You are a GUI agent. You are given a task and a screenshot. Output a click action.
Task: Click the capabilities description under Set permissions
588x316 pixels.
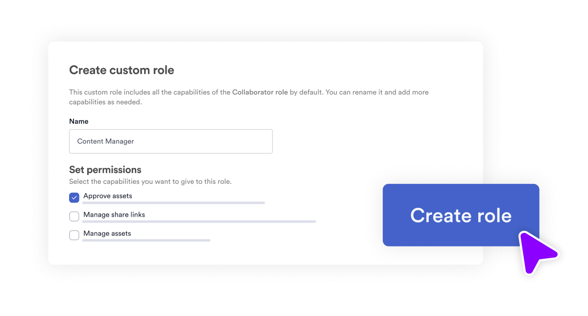pyautogui.click(x=150, y=181)
